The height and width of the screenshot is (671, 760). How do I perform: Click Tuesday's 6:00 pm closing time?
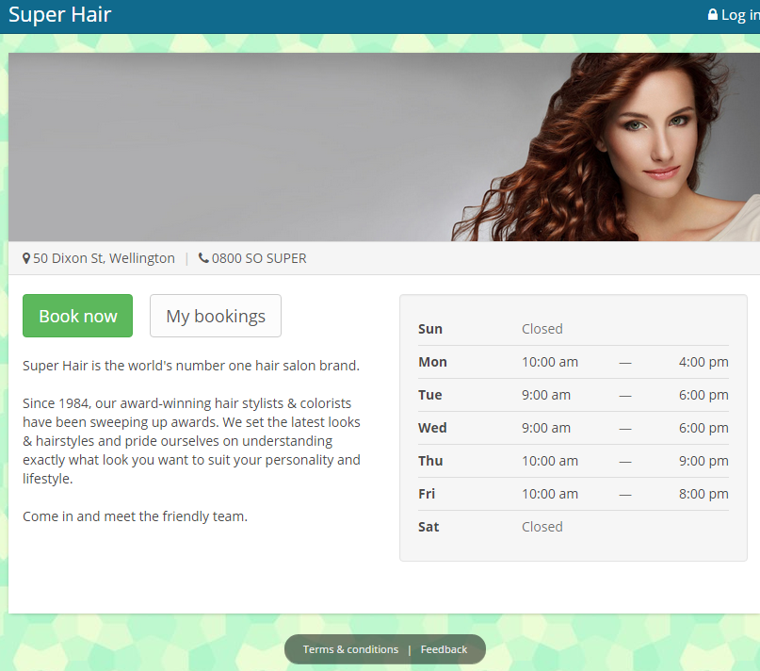coord(703,395)
